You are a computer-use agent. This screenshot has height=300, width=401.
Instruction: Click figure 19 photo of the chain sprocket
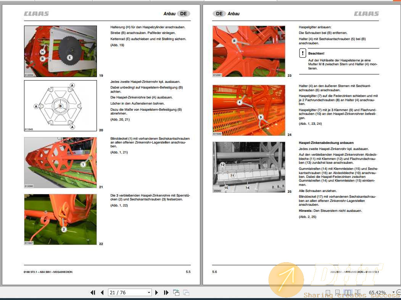60,51
